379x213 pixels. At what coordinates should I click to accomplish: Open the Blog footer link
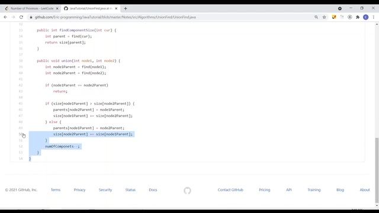tap(340, 190)
